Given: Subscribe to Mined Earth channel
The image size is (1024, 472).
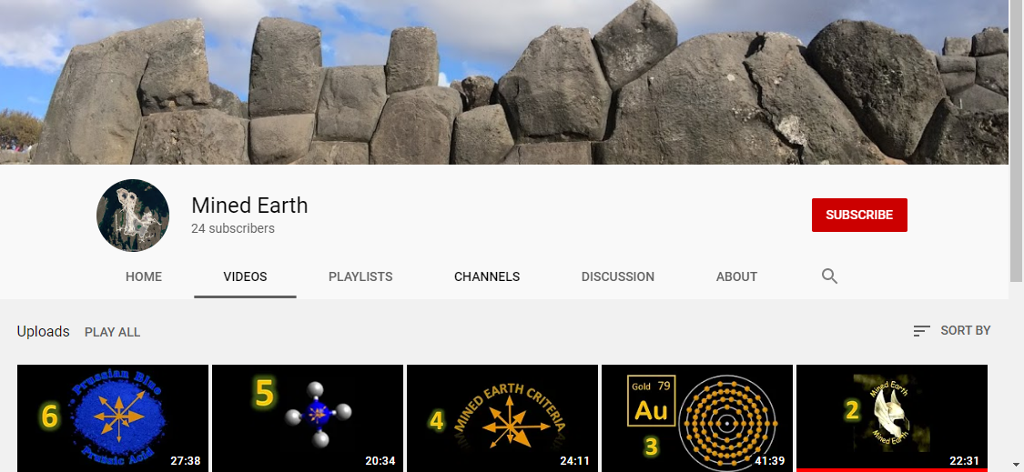Looking at the screenshot, I should click(859, 215).
